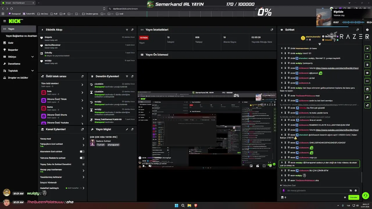Open Yayın Bağlantısı ve Anahtarı page

(21, 36)
